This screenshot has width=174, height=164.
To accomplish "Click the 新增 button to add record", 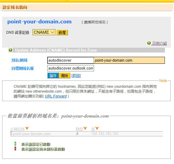I will (x=62, y=32).
